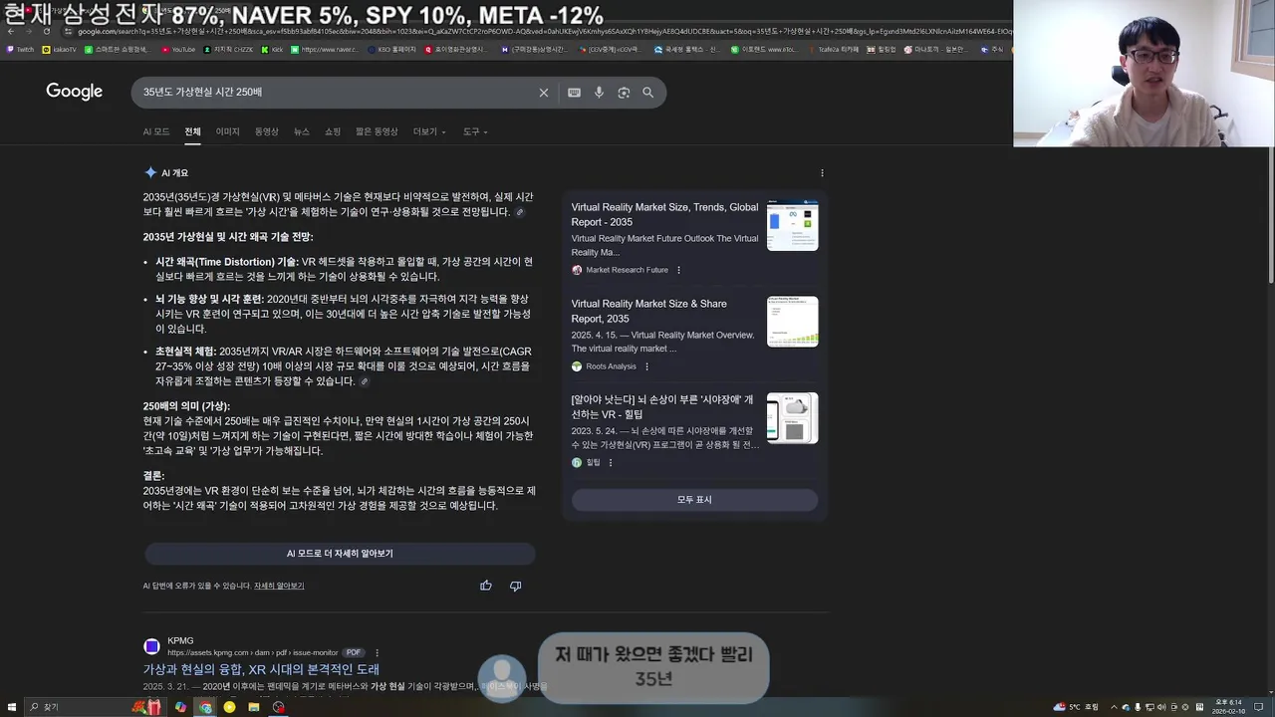Open the 치지직 CHZZK bookmark
The height and width of the screenshot is (717, 1275).
228,49
